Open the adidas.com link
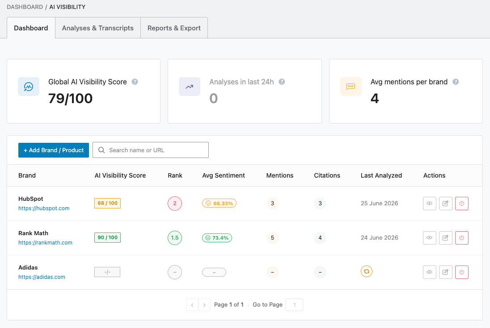The image size is (490, 328). pos(42,277)
